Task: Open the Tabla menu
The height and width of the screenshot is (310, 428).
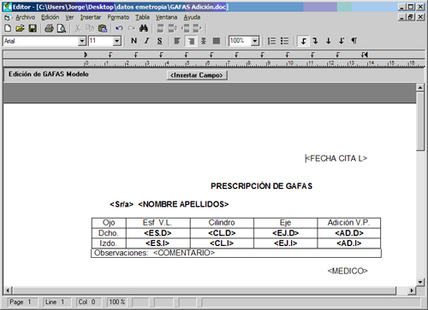Action: point(142,17)
